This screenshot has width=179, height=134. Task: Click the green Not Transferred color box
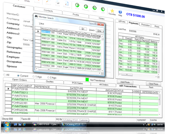pyautogui.click(x=87, y=80)
